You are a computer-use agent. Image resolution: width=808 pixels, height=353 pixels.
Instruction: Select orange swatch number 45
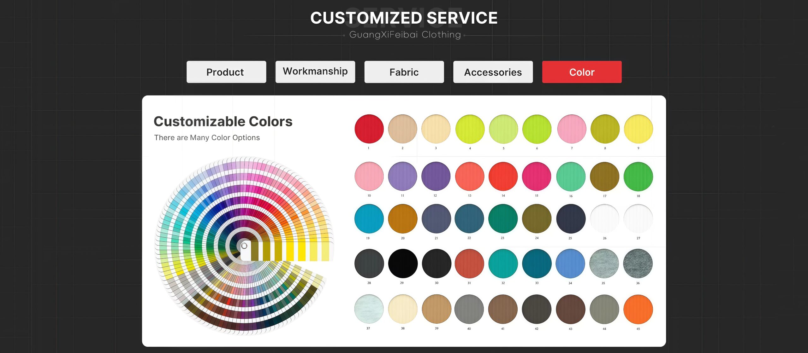coord(638,309)
